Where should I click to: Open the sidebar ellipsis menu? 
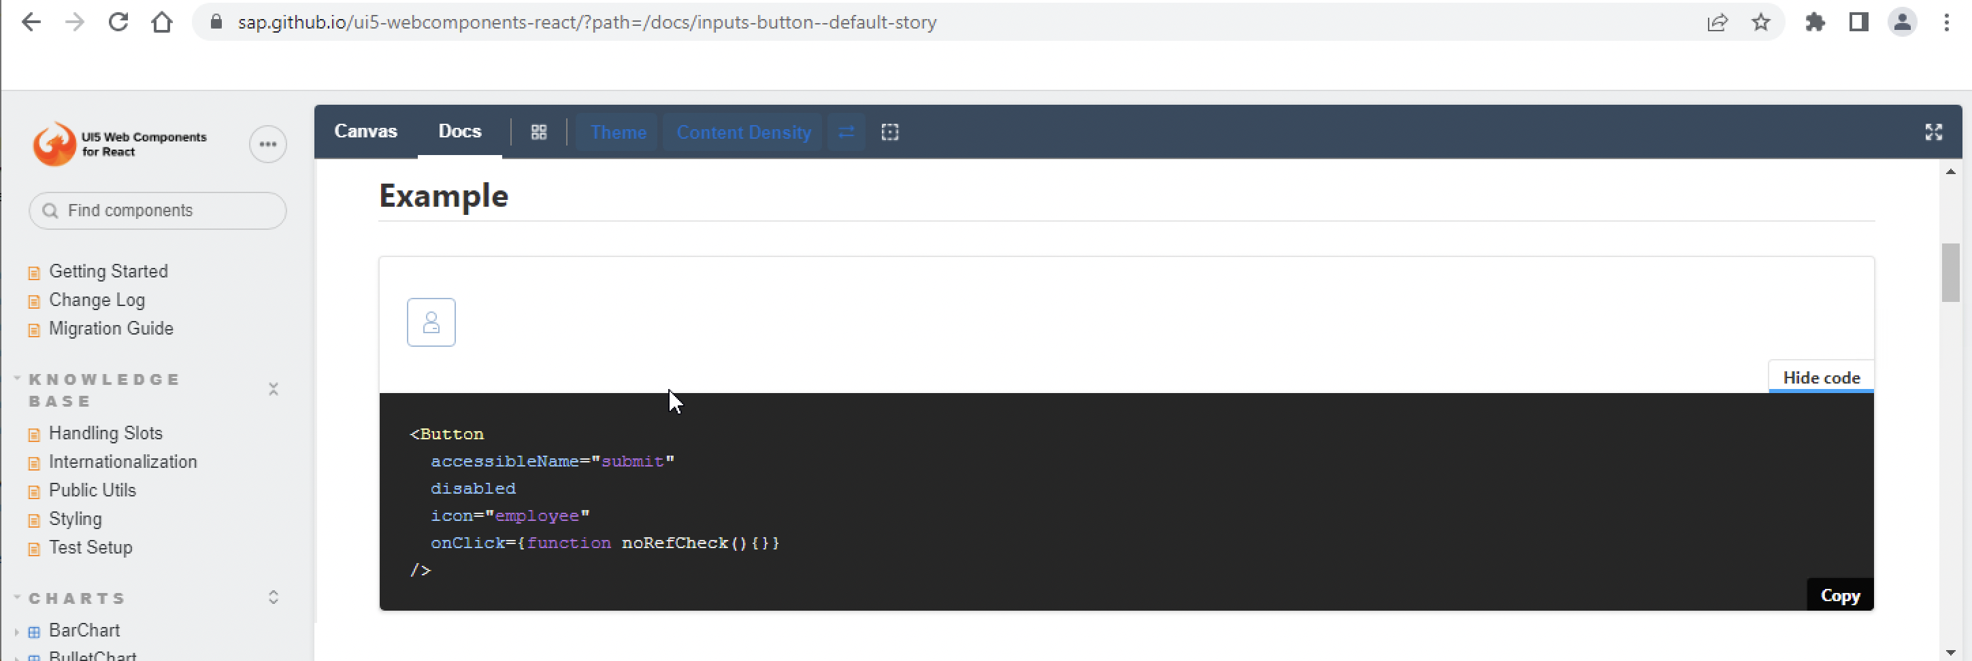[x=267, y=144]
